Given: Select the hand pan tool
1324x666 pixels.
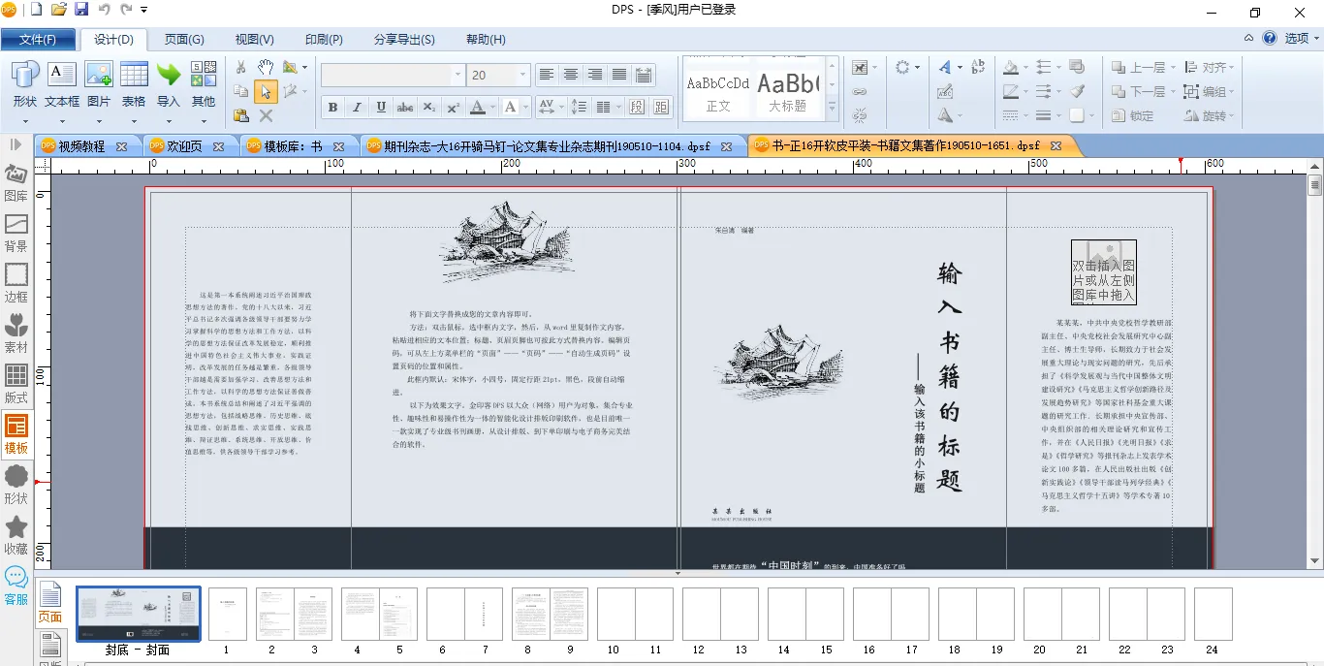Looking at the screenshot, I should pos(266,67).
